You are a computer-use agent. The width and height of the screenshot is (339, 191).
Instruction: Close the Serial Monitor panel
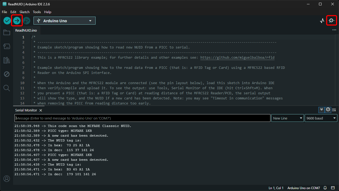[x=40, y=110]
